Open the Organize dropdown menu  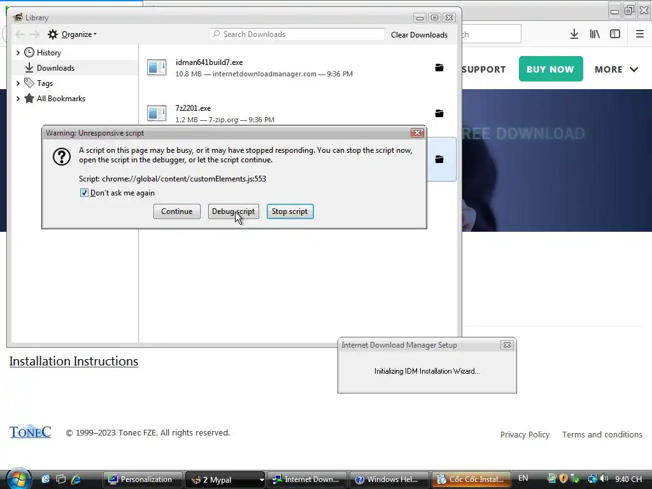pyautogui.click(x=79, y=34)
